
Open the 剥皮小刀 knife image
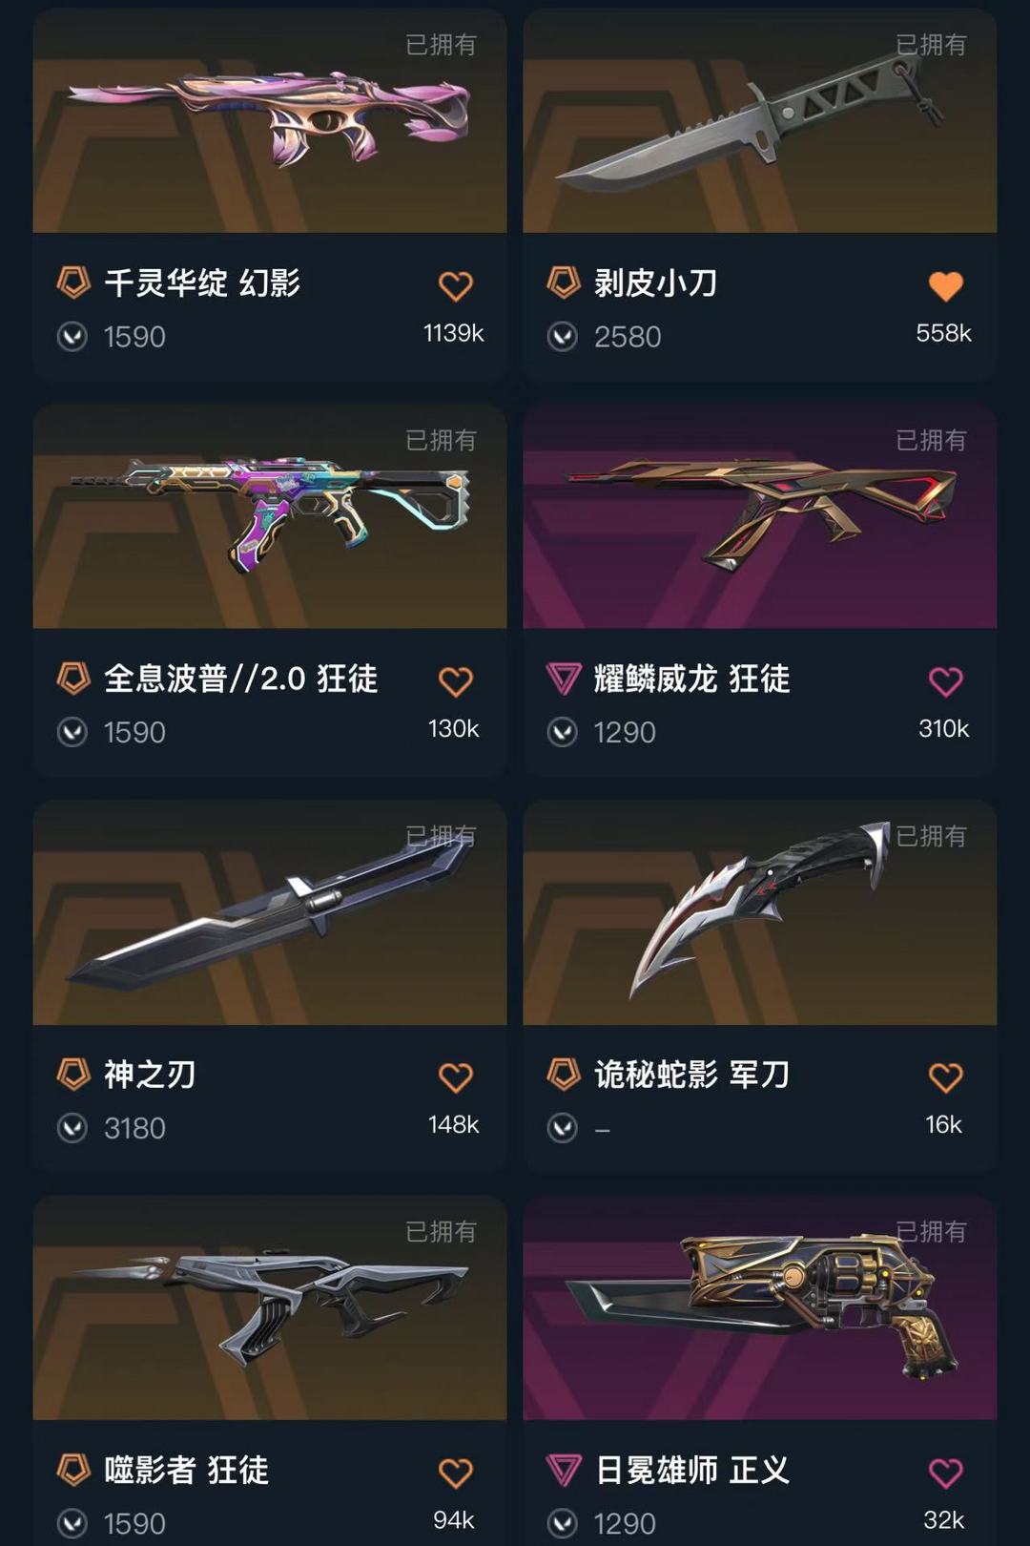[x=760, y=121]
